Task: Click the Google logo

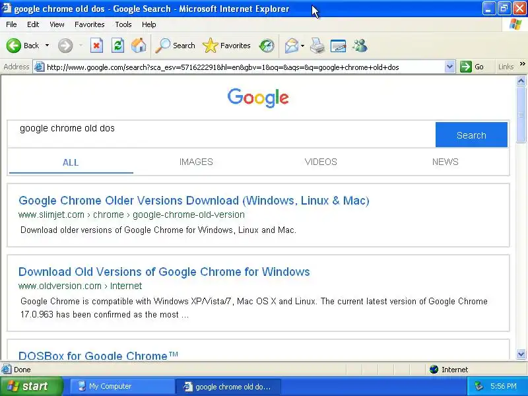Action: pos(258,98)
